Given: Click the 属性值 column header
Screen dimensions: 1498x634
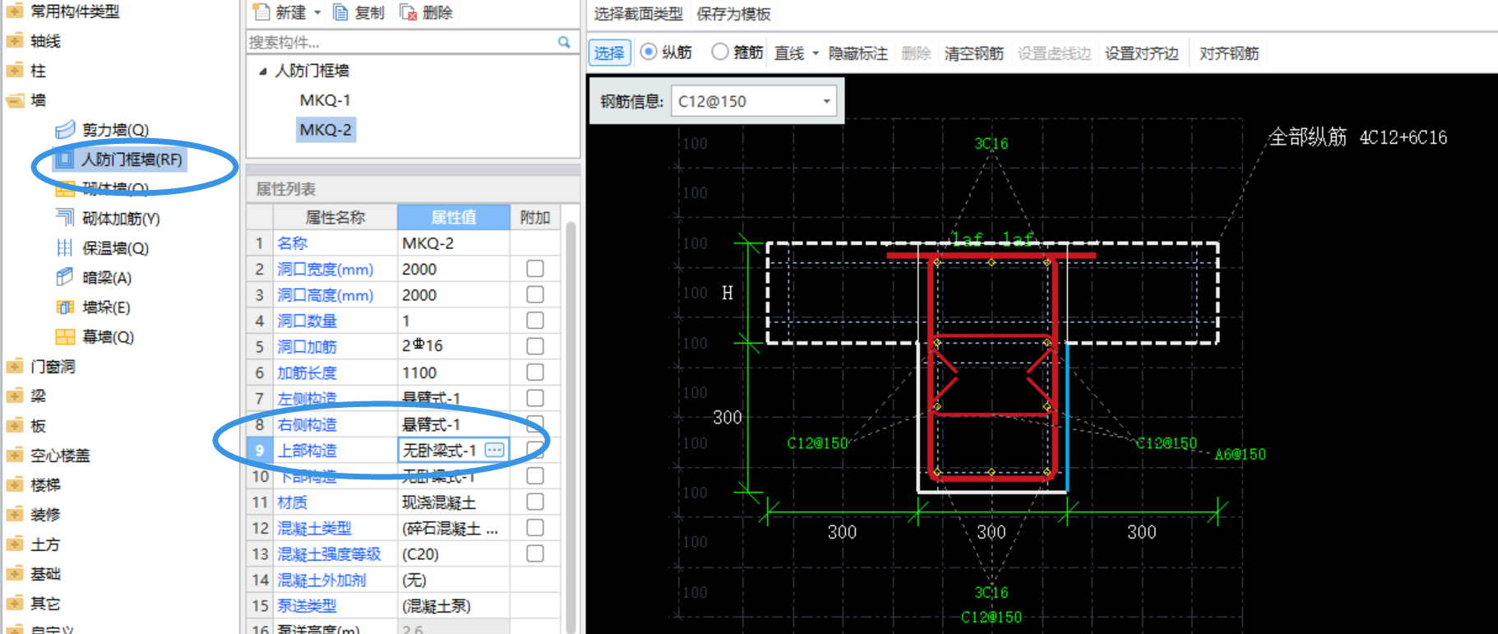Looking at the screenshot, I should (x=454, y=217).
